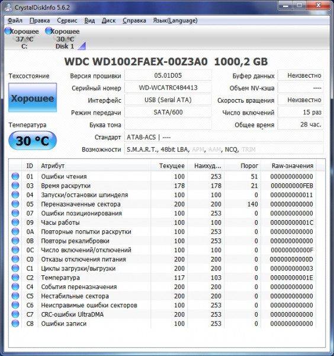Click the ID column header
Image resolution: width=334 pixels, height=356 pixels.
(30, 166)
